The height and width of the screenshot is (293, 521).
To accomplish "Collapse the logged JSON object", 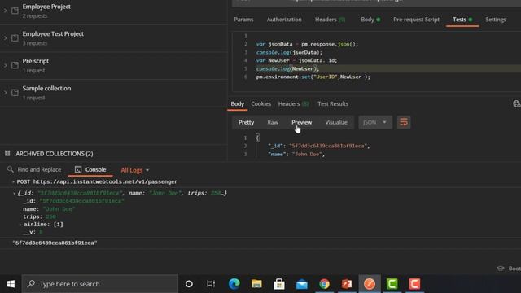I will pyautogui.click(x=15, y=193).
